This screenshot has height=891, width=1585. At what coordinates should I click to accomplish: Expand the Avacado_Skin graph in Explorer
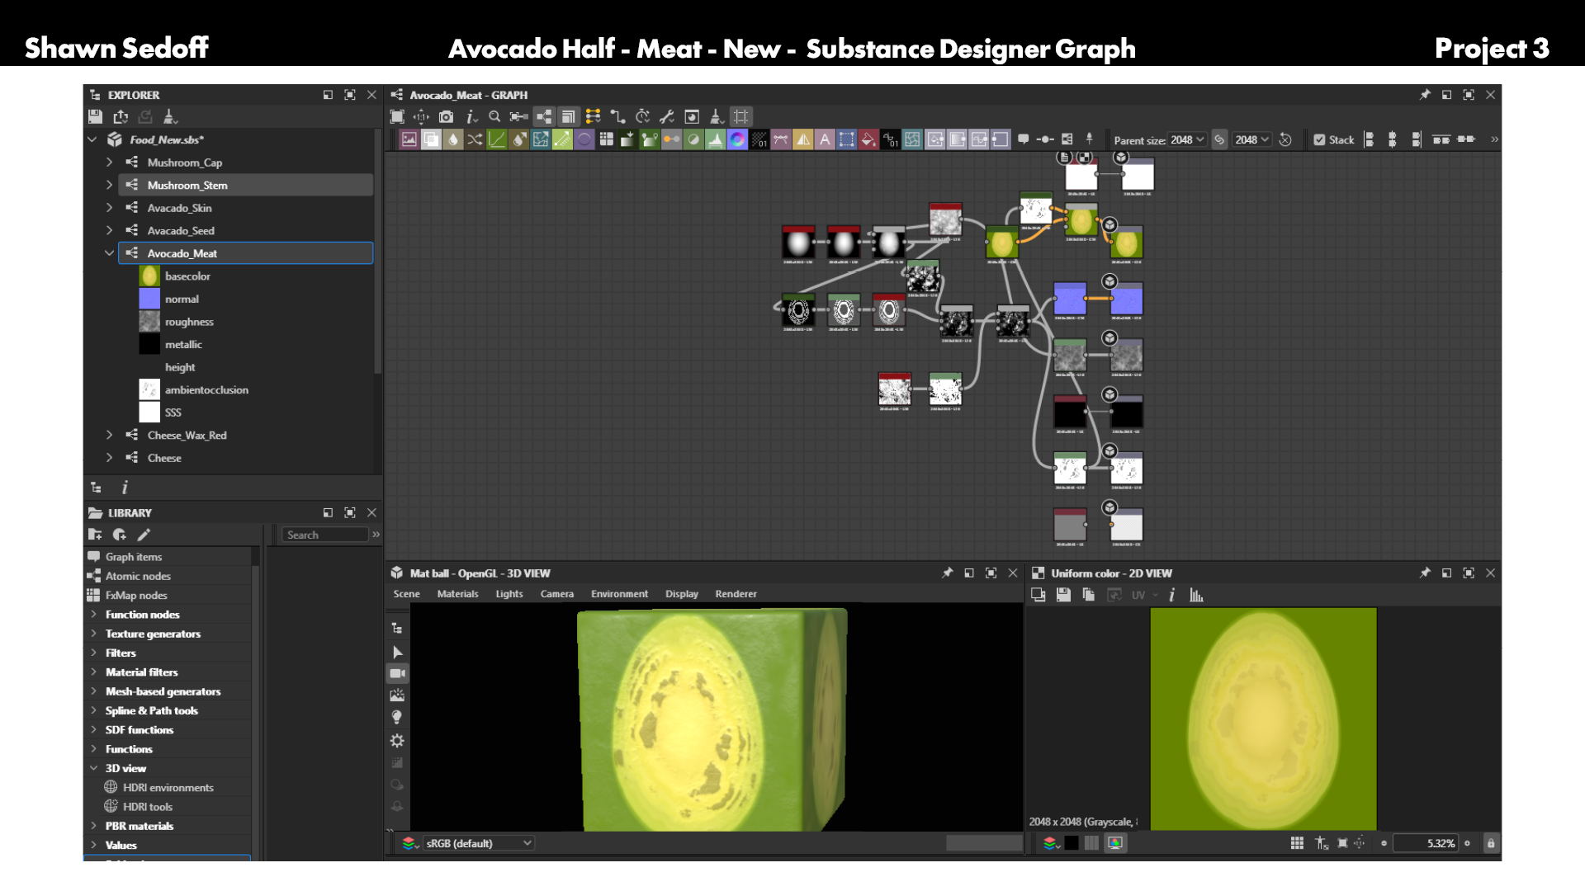109,208
